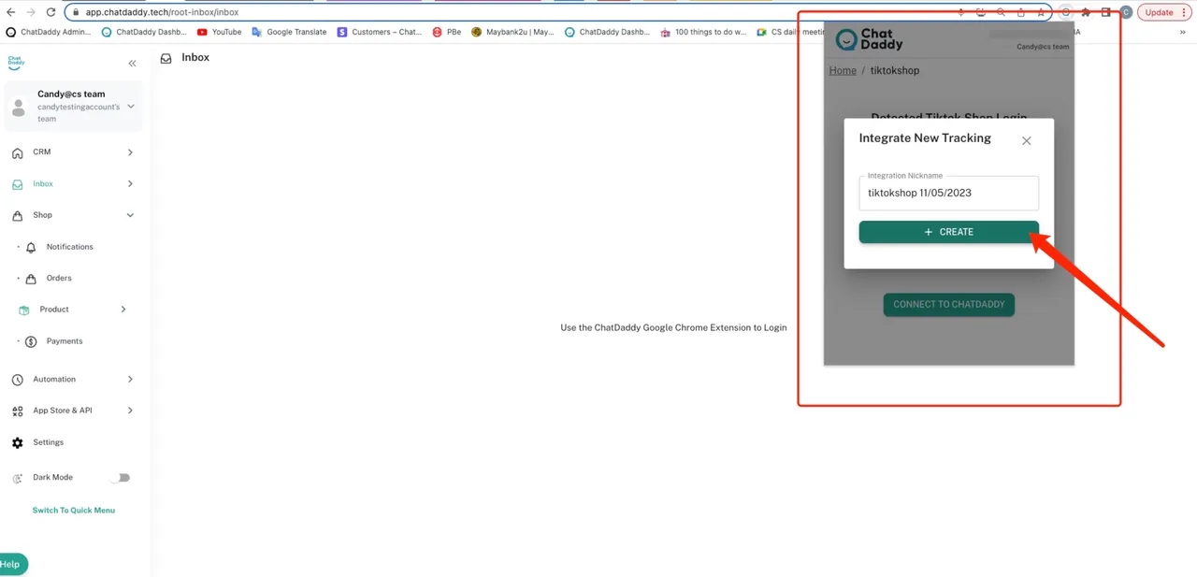Collapse the Shop section chevron
Viewport: 1197px width, 577px height.
(130, 215)
